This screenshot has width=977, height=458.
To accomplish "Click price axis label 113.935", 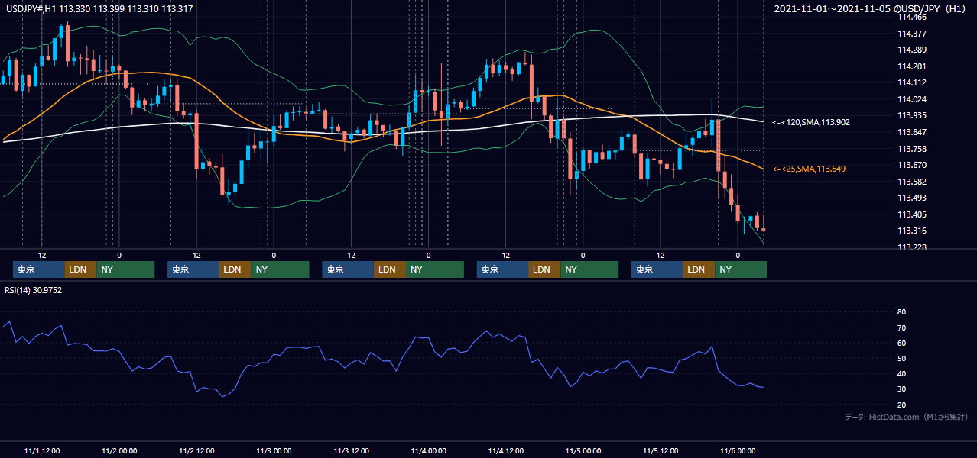I will [x=911, y=116].
